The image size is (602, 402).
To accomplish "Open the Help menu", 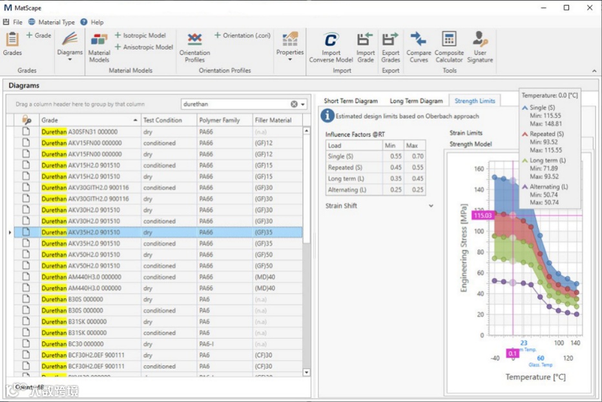I will pos(92,22).
